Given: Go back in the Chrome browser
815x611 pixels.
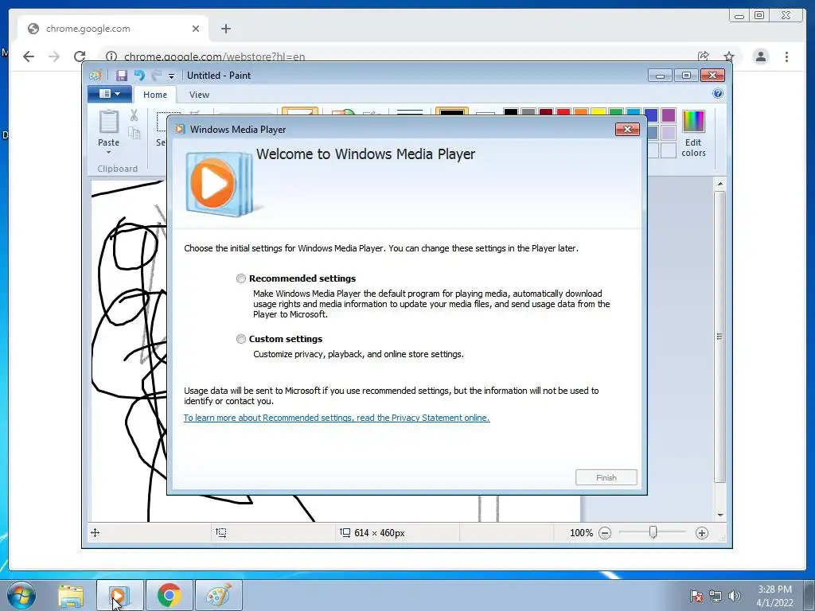Looking at the screenshot, I should tap(29, 56).
